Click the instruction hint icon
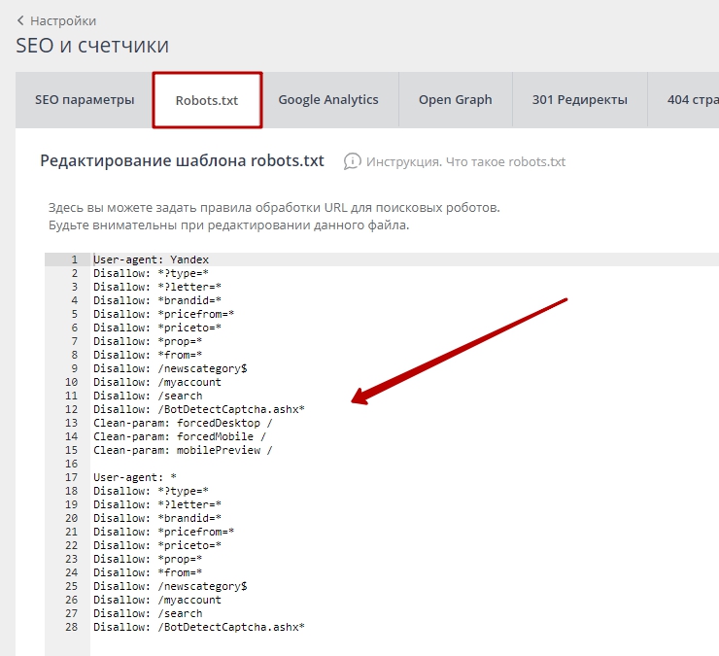The width and height of the screenshot is (719, 656). (352, 161)
